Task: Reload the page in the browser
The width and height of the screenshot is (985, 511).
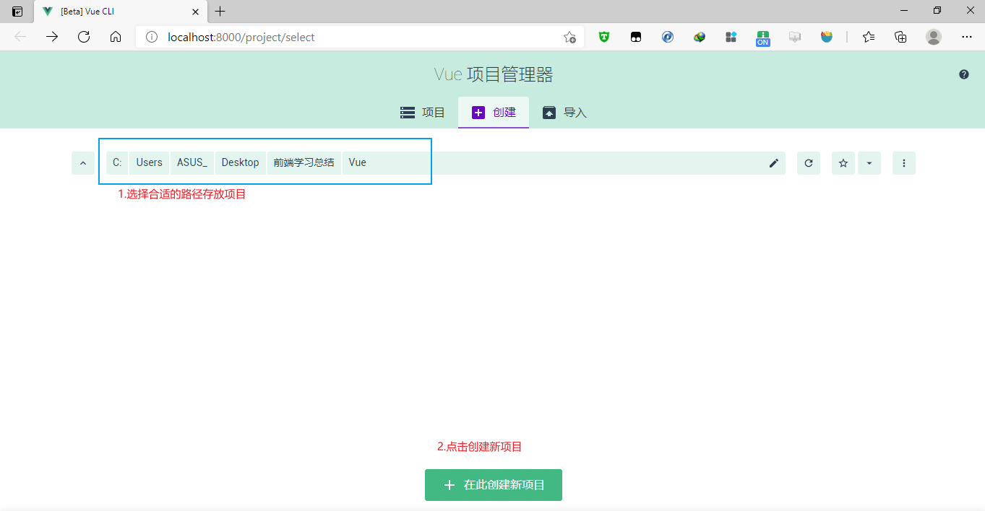Action: [84, 37]
